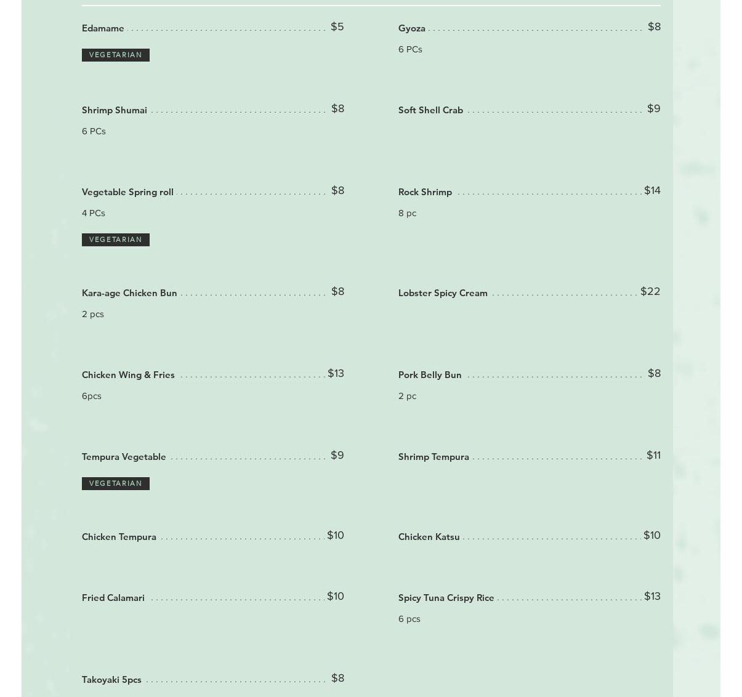Click the Kara-age Chicken Bun title
742x697 pixels.
(x=129, y=293)
